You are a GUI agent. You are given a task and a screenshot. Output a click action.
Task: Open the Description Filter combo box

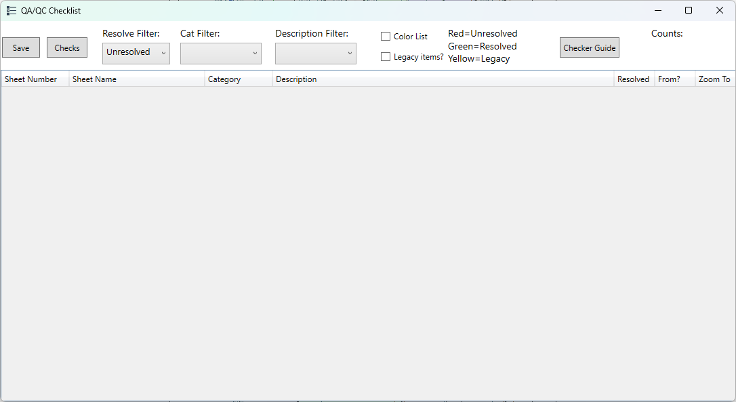(316, 54)
